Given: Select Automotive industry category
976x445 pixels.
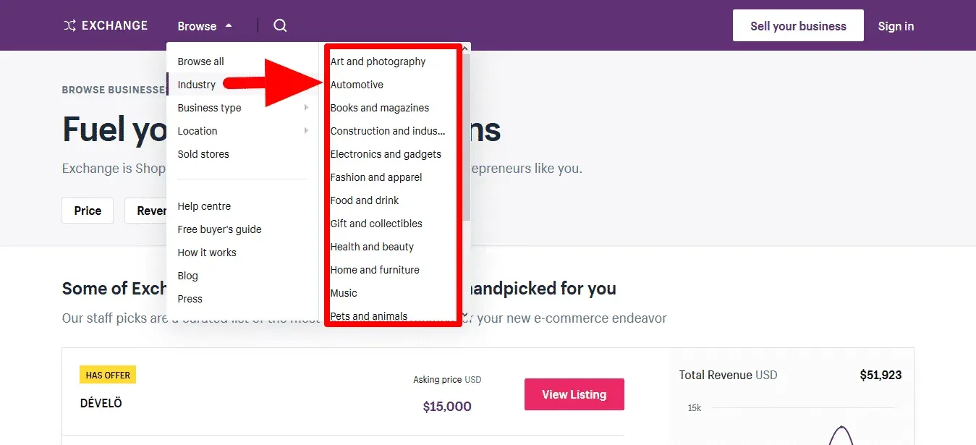Looking at the screenshot, I should pyautogui.click(x=357, y=85).
